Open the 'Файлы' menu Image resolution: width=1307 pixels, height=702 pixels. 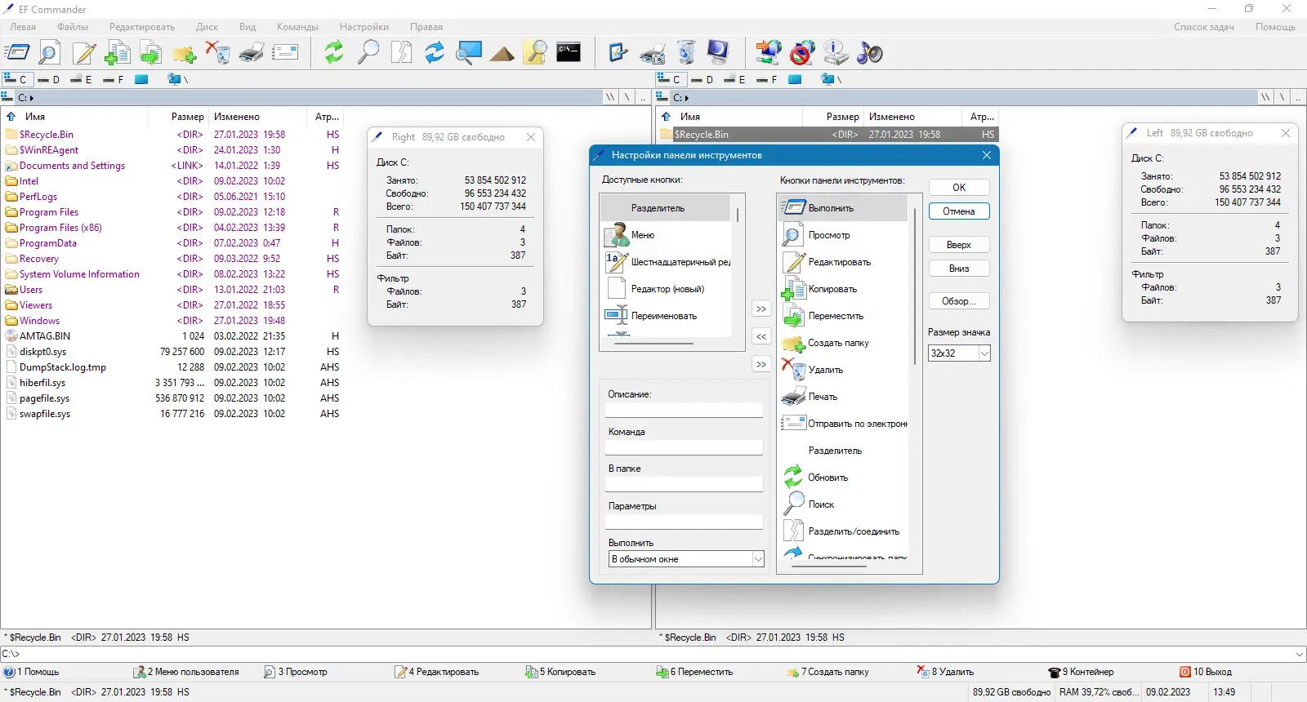coord(73,27)
